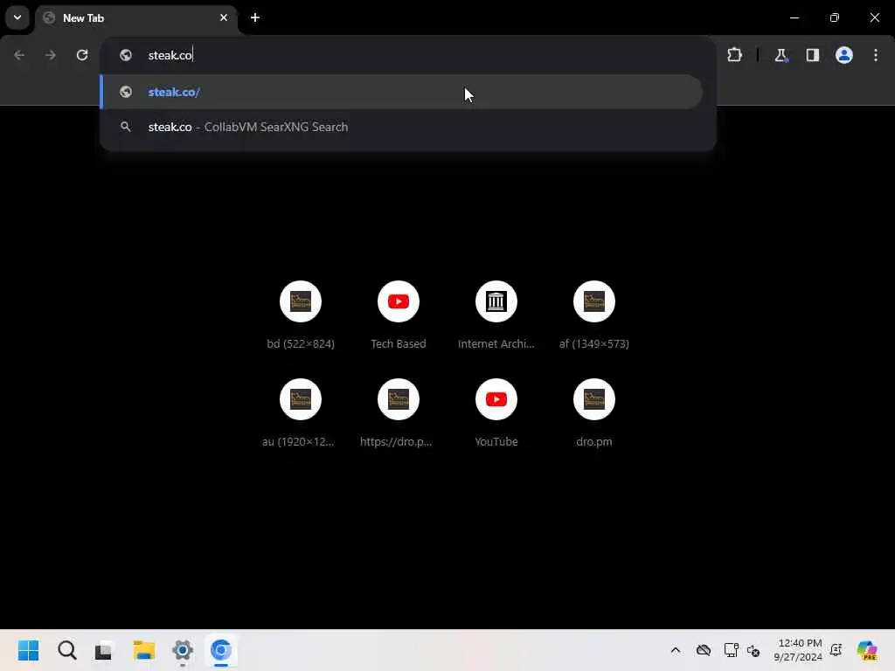Click the network tray icon
The image size is (895, 671).
pos(732,650)
